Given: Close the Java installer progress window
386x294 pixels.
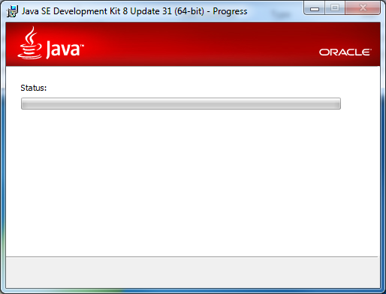Looking at the screenshot, I should (363, 8).
